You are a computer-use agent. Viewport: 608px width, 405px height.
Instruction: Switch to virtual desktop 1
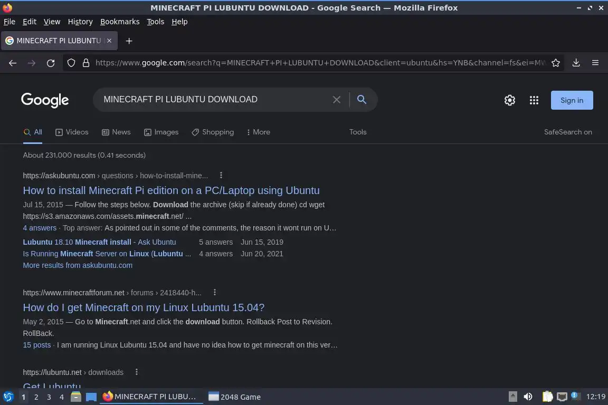[24, 397]
